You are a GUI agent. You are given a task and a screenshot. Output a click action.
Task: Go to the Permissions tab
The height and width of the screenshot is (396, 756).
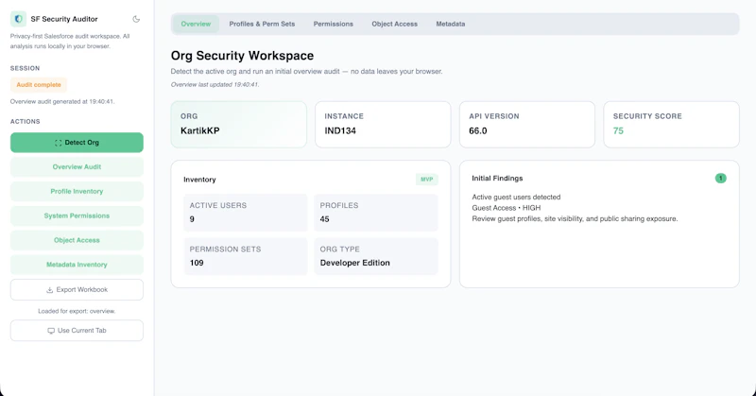pyautogui.click(x=334, y=24)
